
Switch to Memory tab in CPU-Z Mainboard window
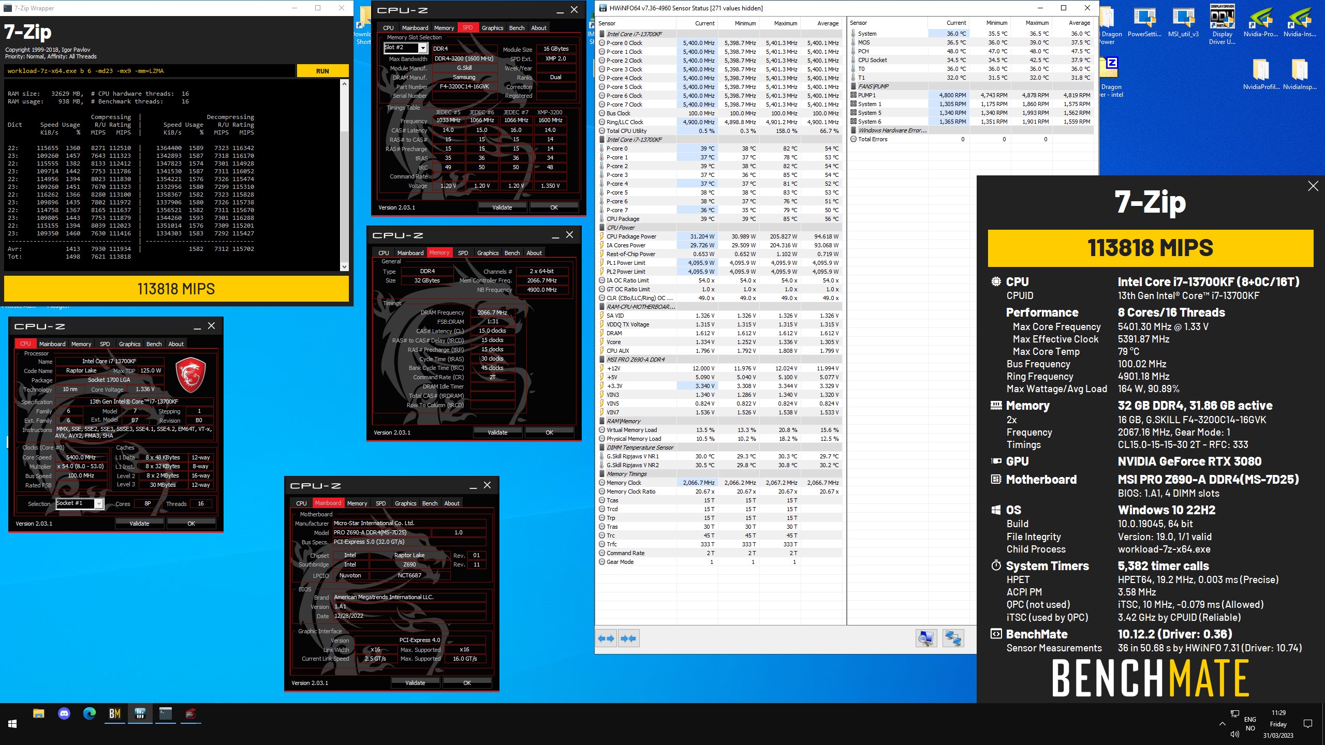point(357,503)
